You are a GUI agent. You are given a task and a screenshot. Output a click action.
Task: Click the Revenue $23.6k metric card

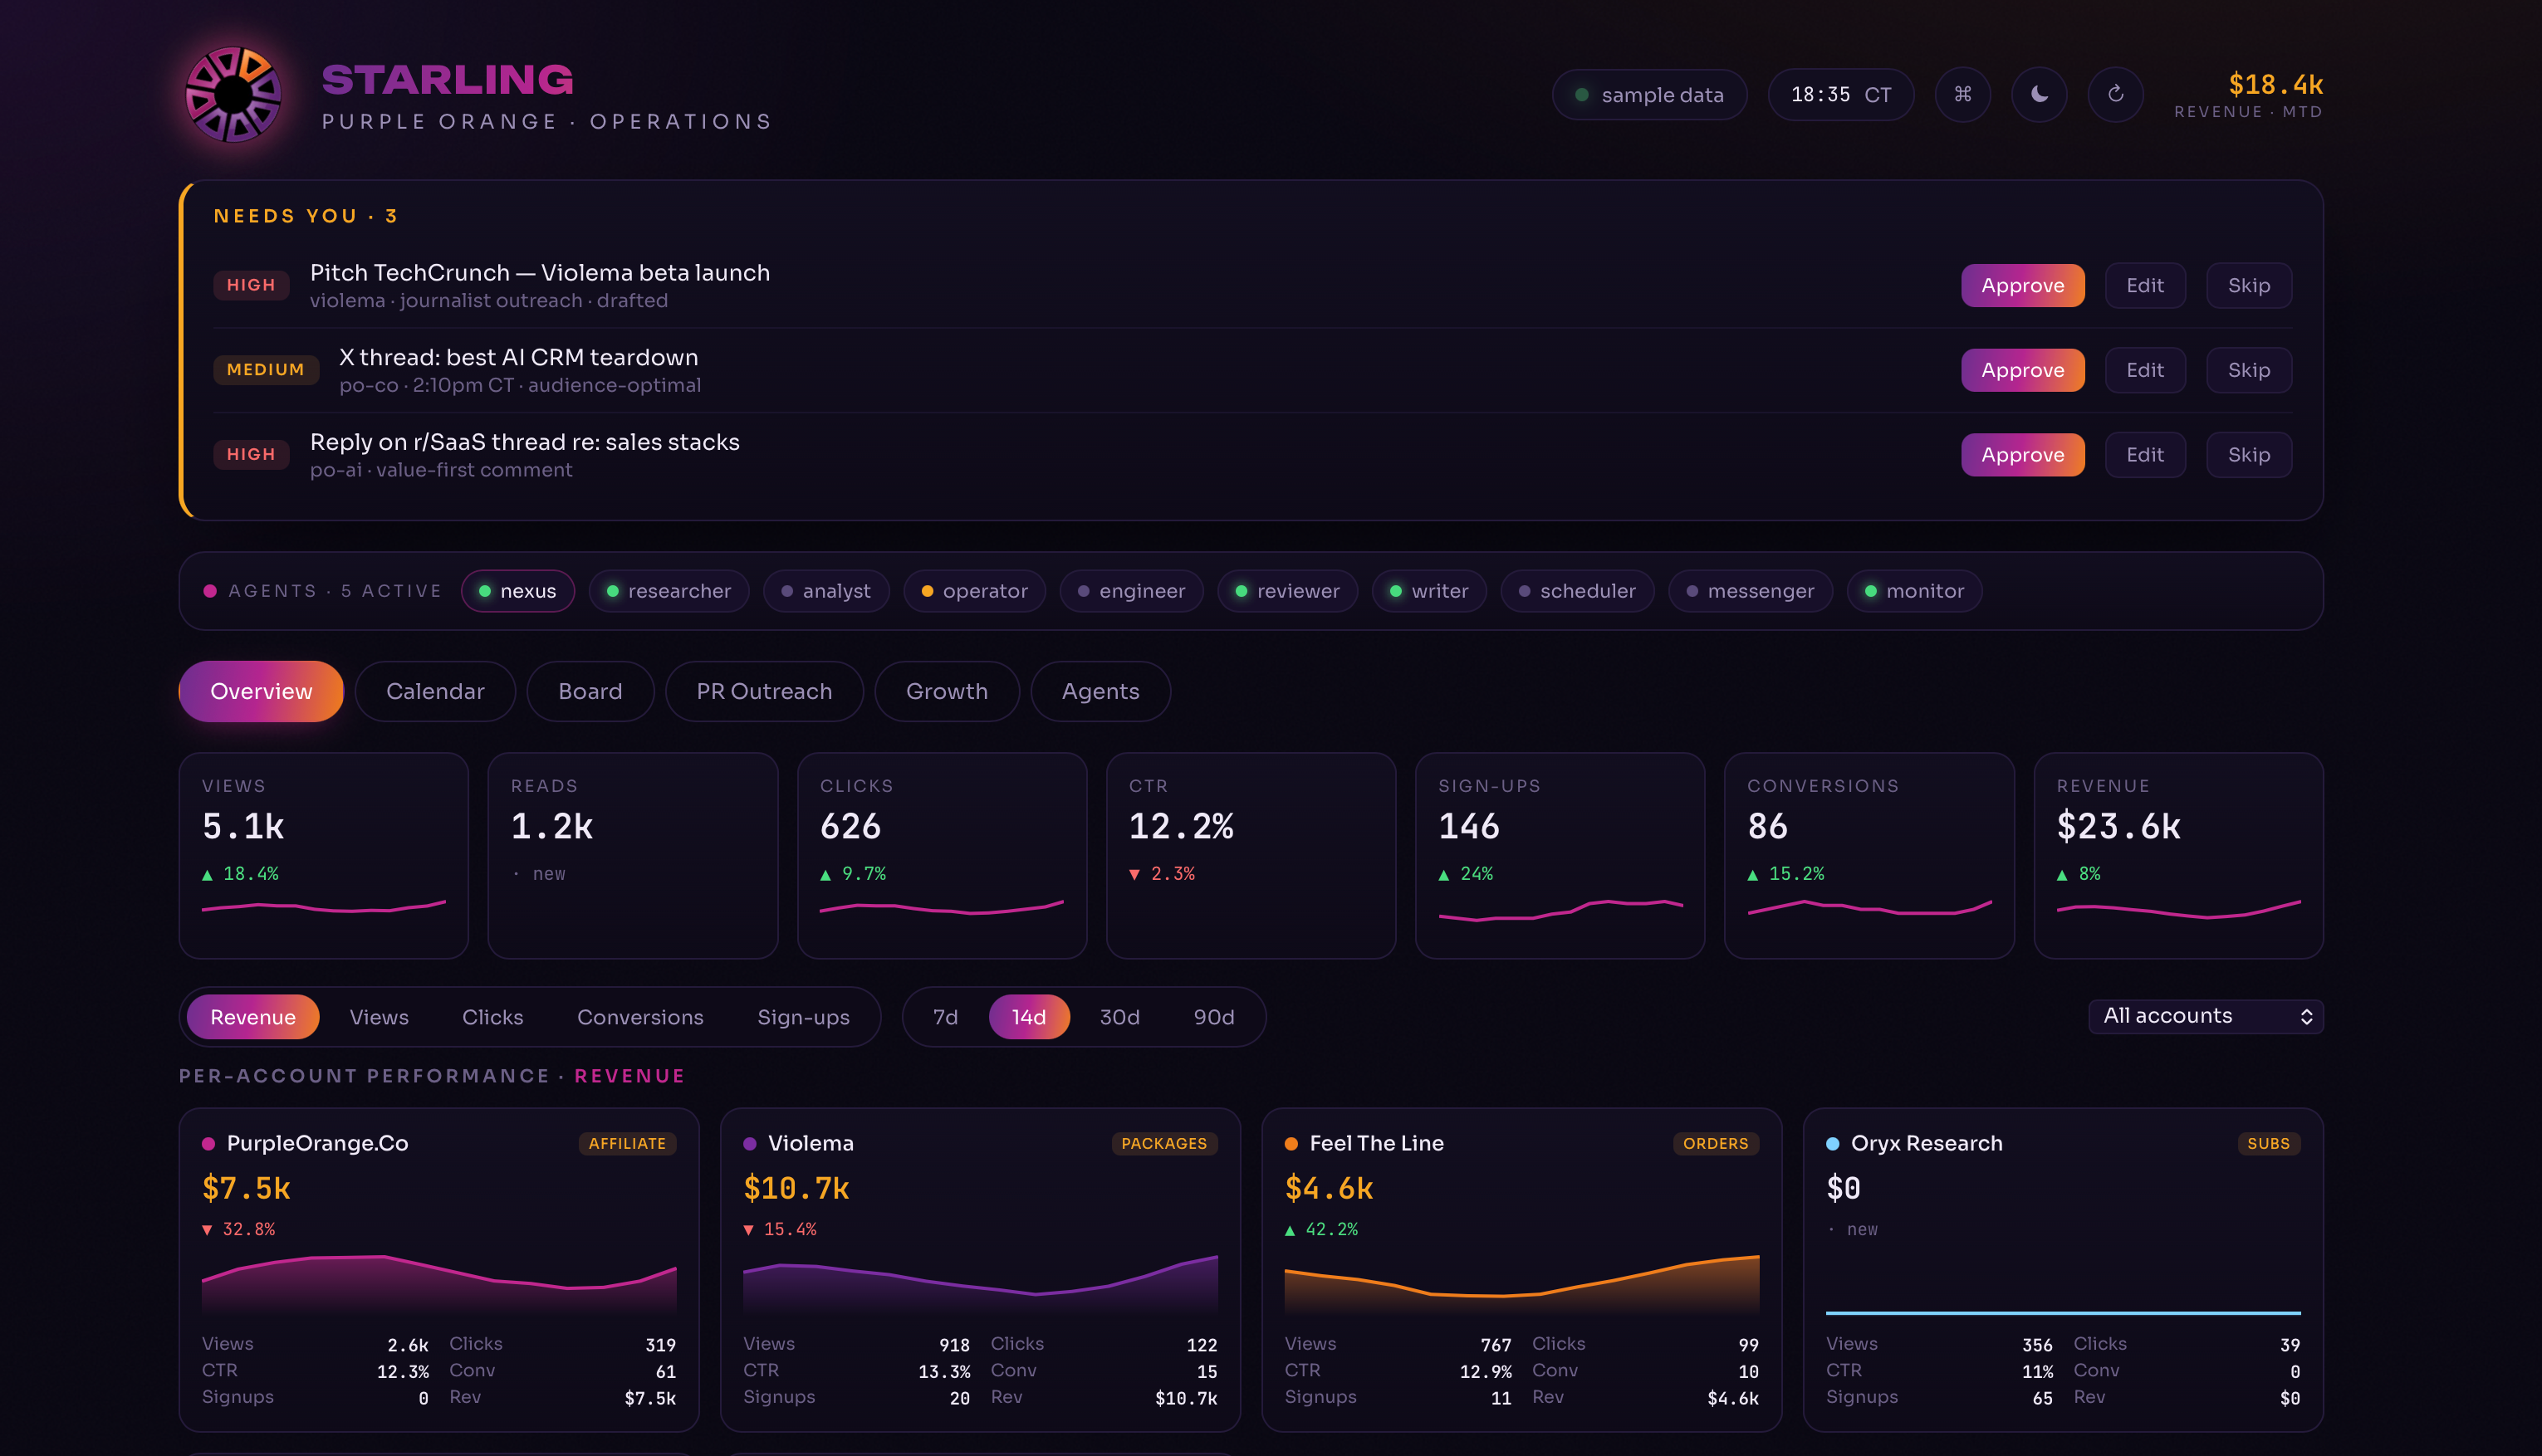point(2178,856)
